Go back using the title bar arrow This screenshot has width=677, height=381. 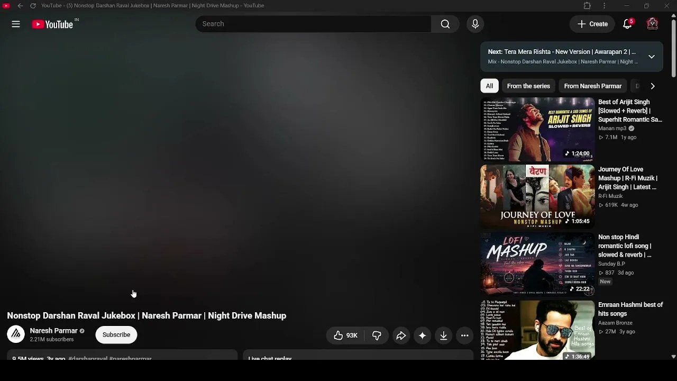[20, 6]
